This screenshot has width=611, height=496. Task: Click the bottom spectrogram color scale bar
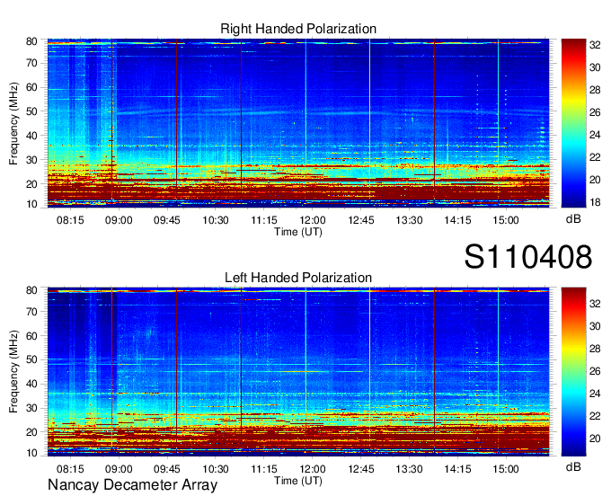pos(573,372)
